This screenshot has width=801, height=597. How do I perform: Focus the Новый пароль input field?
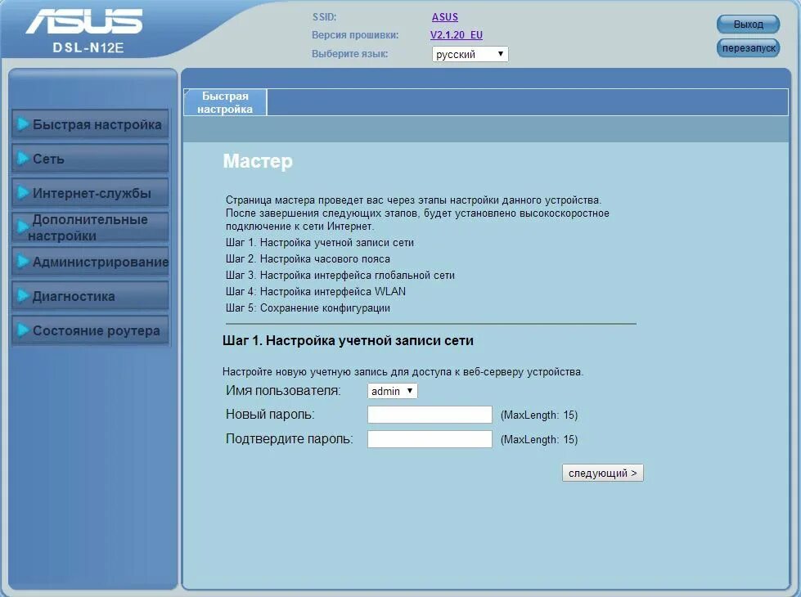(430, 415)
